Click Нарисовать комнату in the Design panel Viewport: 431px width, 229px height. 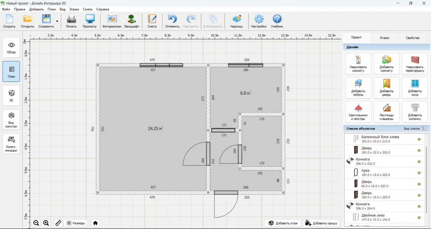(x=358, y=63)
